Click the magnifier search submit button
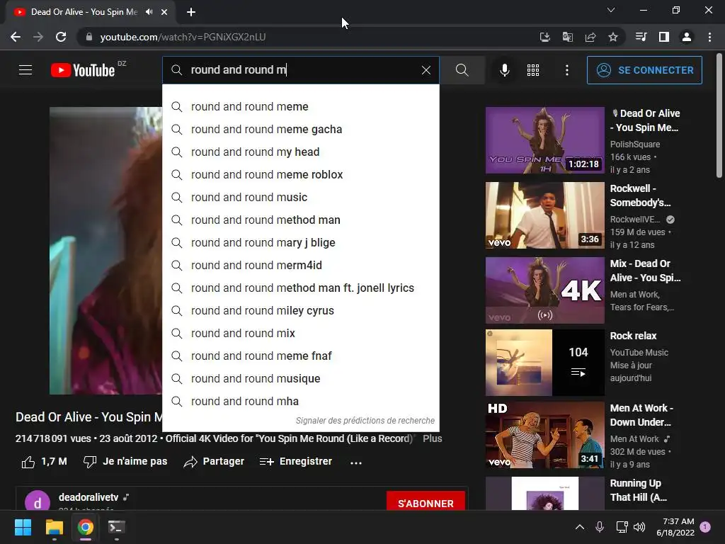The image size is (725, 544). pyautogui.click(x=462, y=70)
